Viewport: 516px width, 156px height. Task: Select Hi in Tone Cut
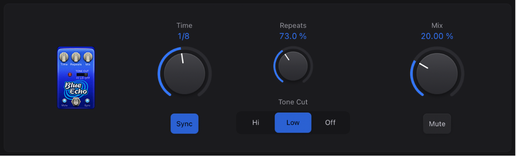point(256,122)
